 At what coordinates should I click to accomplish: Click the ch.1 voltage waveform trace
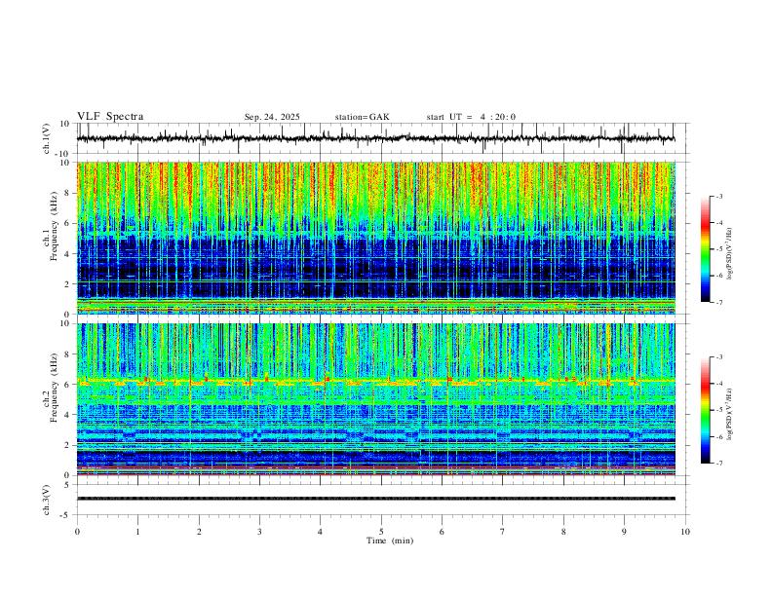click(376, 138)
